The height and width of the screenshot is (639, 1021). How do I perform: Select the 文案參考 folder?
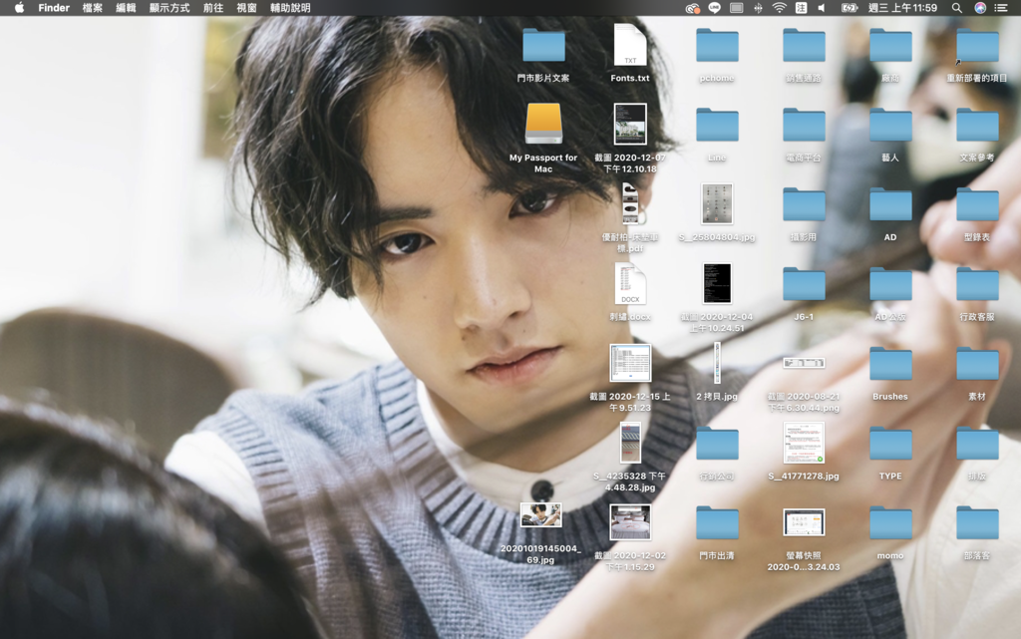click(x=977, y=125)
